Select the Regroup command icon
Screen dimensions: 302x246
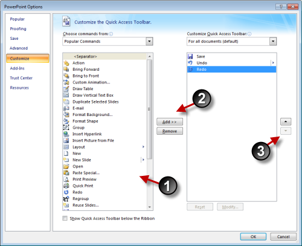[66, 199]
